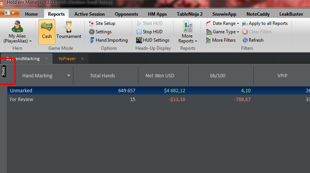The image size is (310, 173).
Task: Open More Filters
Action: (221, 40)
